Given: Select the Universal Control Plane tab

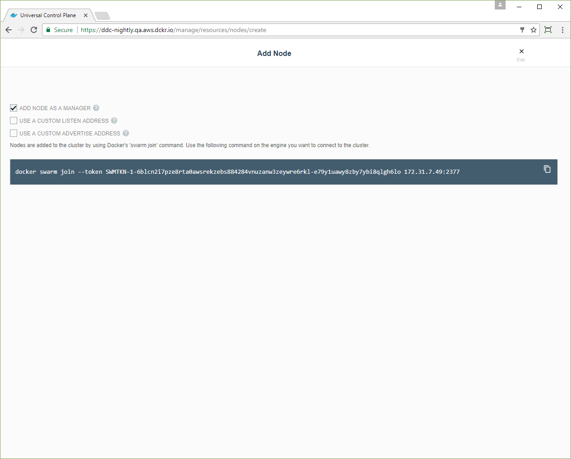Looking at the screenshot, I should pos(48,15).
